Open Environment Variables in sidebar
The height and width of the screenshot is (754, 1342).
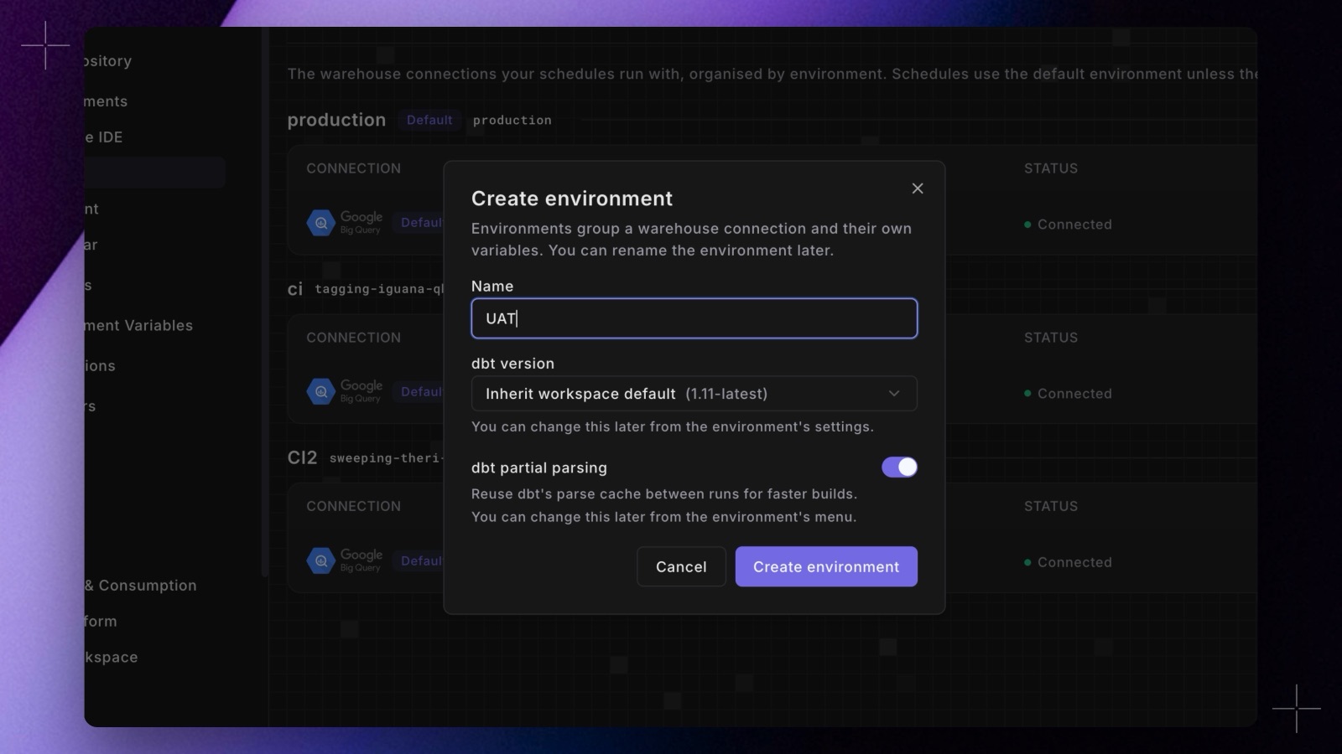click(138, 325)
